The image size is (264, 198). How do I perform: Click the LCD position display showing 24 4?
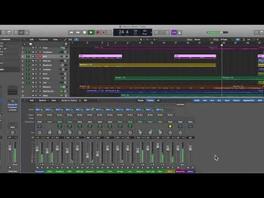pos(124,32)
